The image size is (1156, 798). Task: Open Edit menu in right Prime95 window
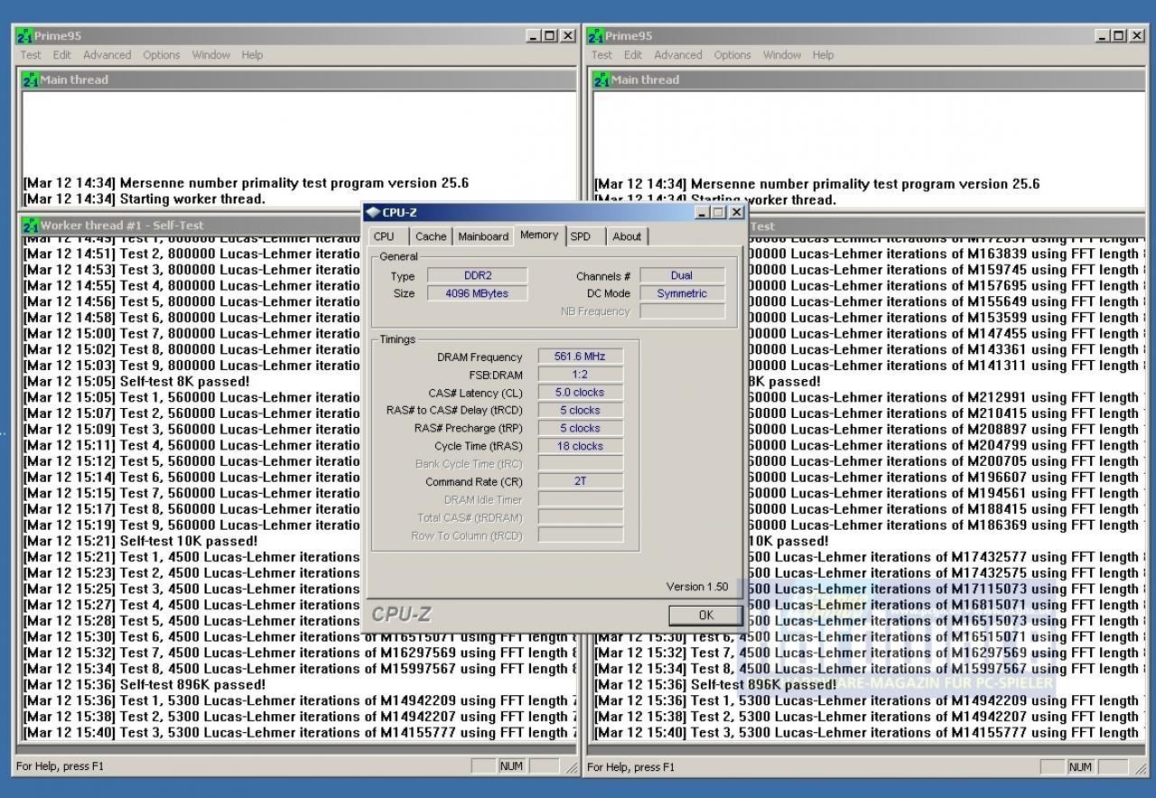pos(632,55)
